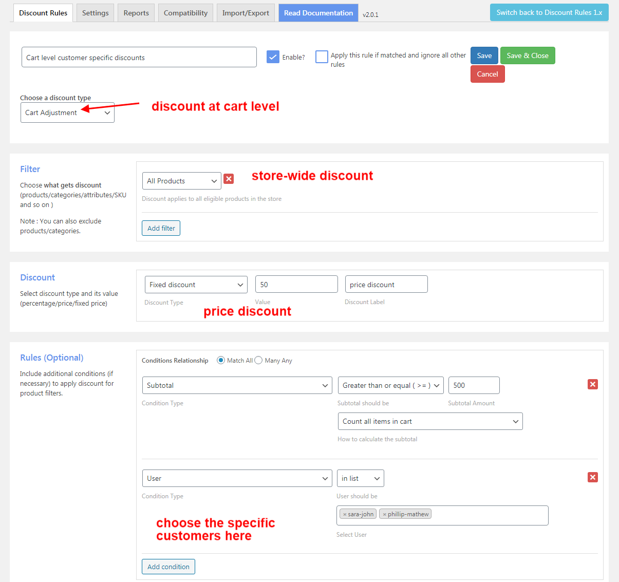Uncheck the Enable? checkbox
619x582 pixels.
tap(273, 57)
